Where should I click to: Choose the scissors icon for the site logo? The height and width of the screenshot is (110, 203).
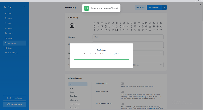point(161,23)
